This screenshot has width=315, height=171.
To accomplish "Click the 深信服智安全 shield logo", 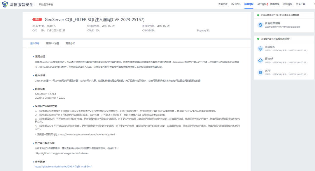I will tap(5, 4).
